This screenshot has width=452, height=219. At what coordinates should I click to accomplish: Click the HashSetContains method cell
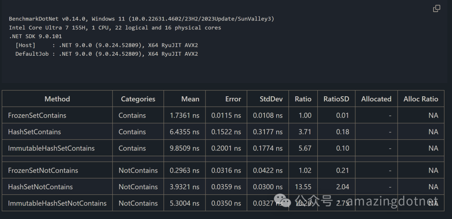[x=34, y=131]
